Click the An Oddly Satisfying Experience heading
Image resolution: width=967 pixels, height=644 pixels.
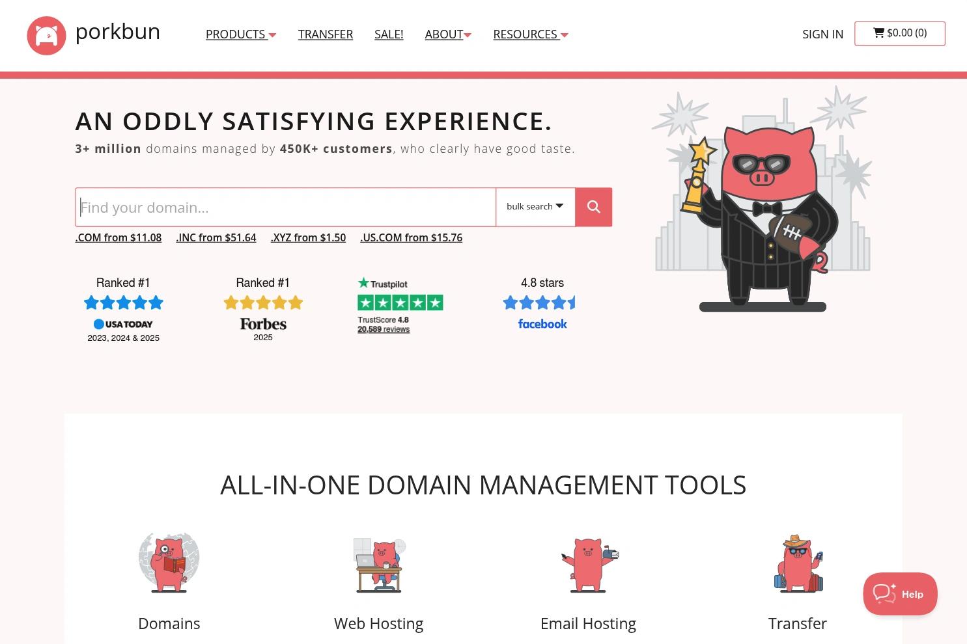(314, 122)
